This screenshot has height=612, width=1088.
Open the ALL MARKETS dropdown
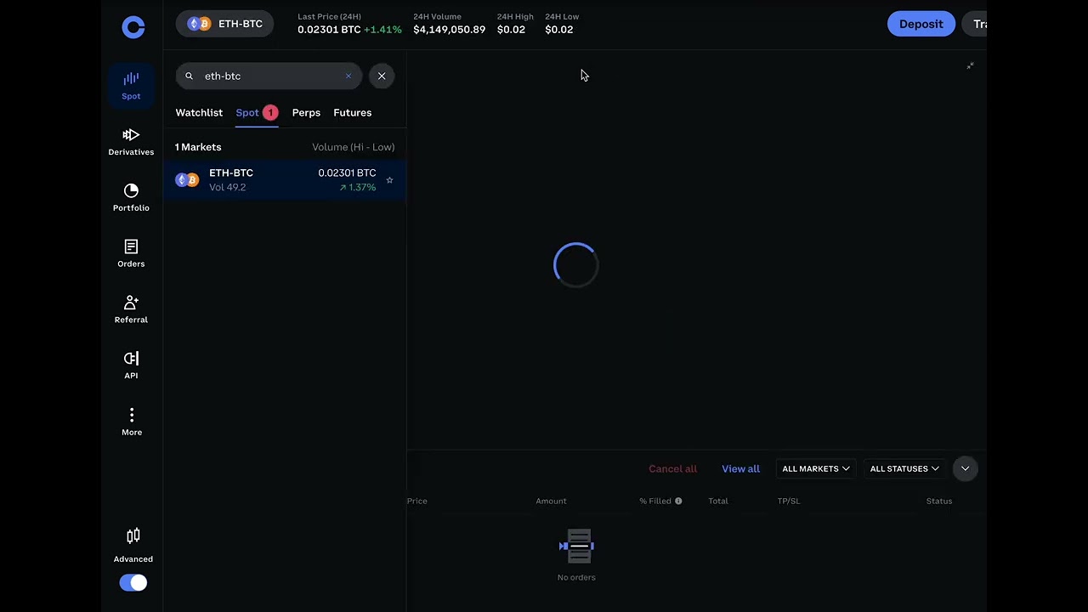click(815, 468)
